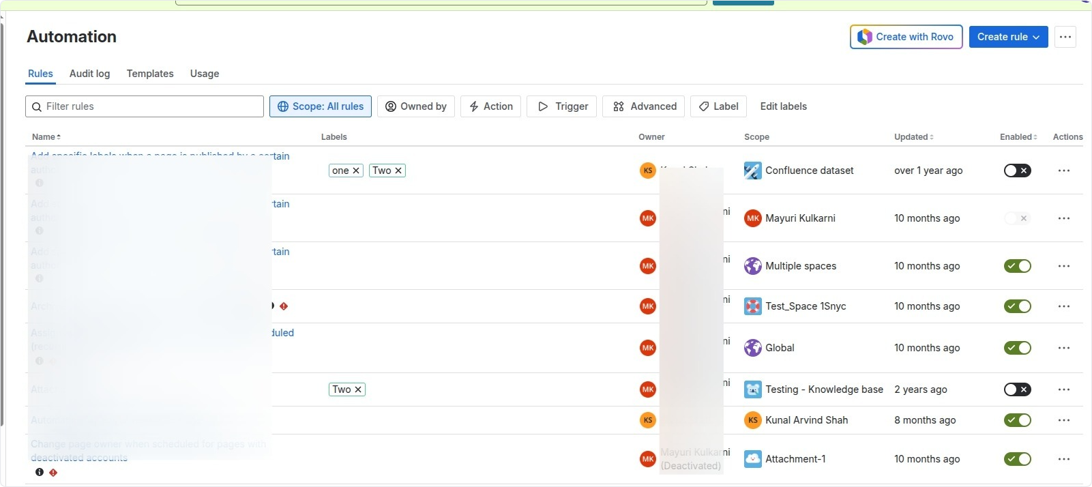Image resolution: width=1092 pixels, height=487 pixels.
Task: Switch to the Audit log tab
Action: (89, 74)
